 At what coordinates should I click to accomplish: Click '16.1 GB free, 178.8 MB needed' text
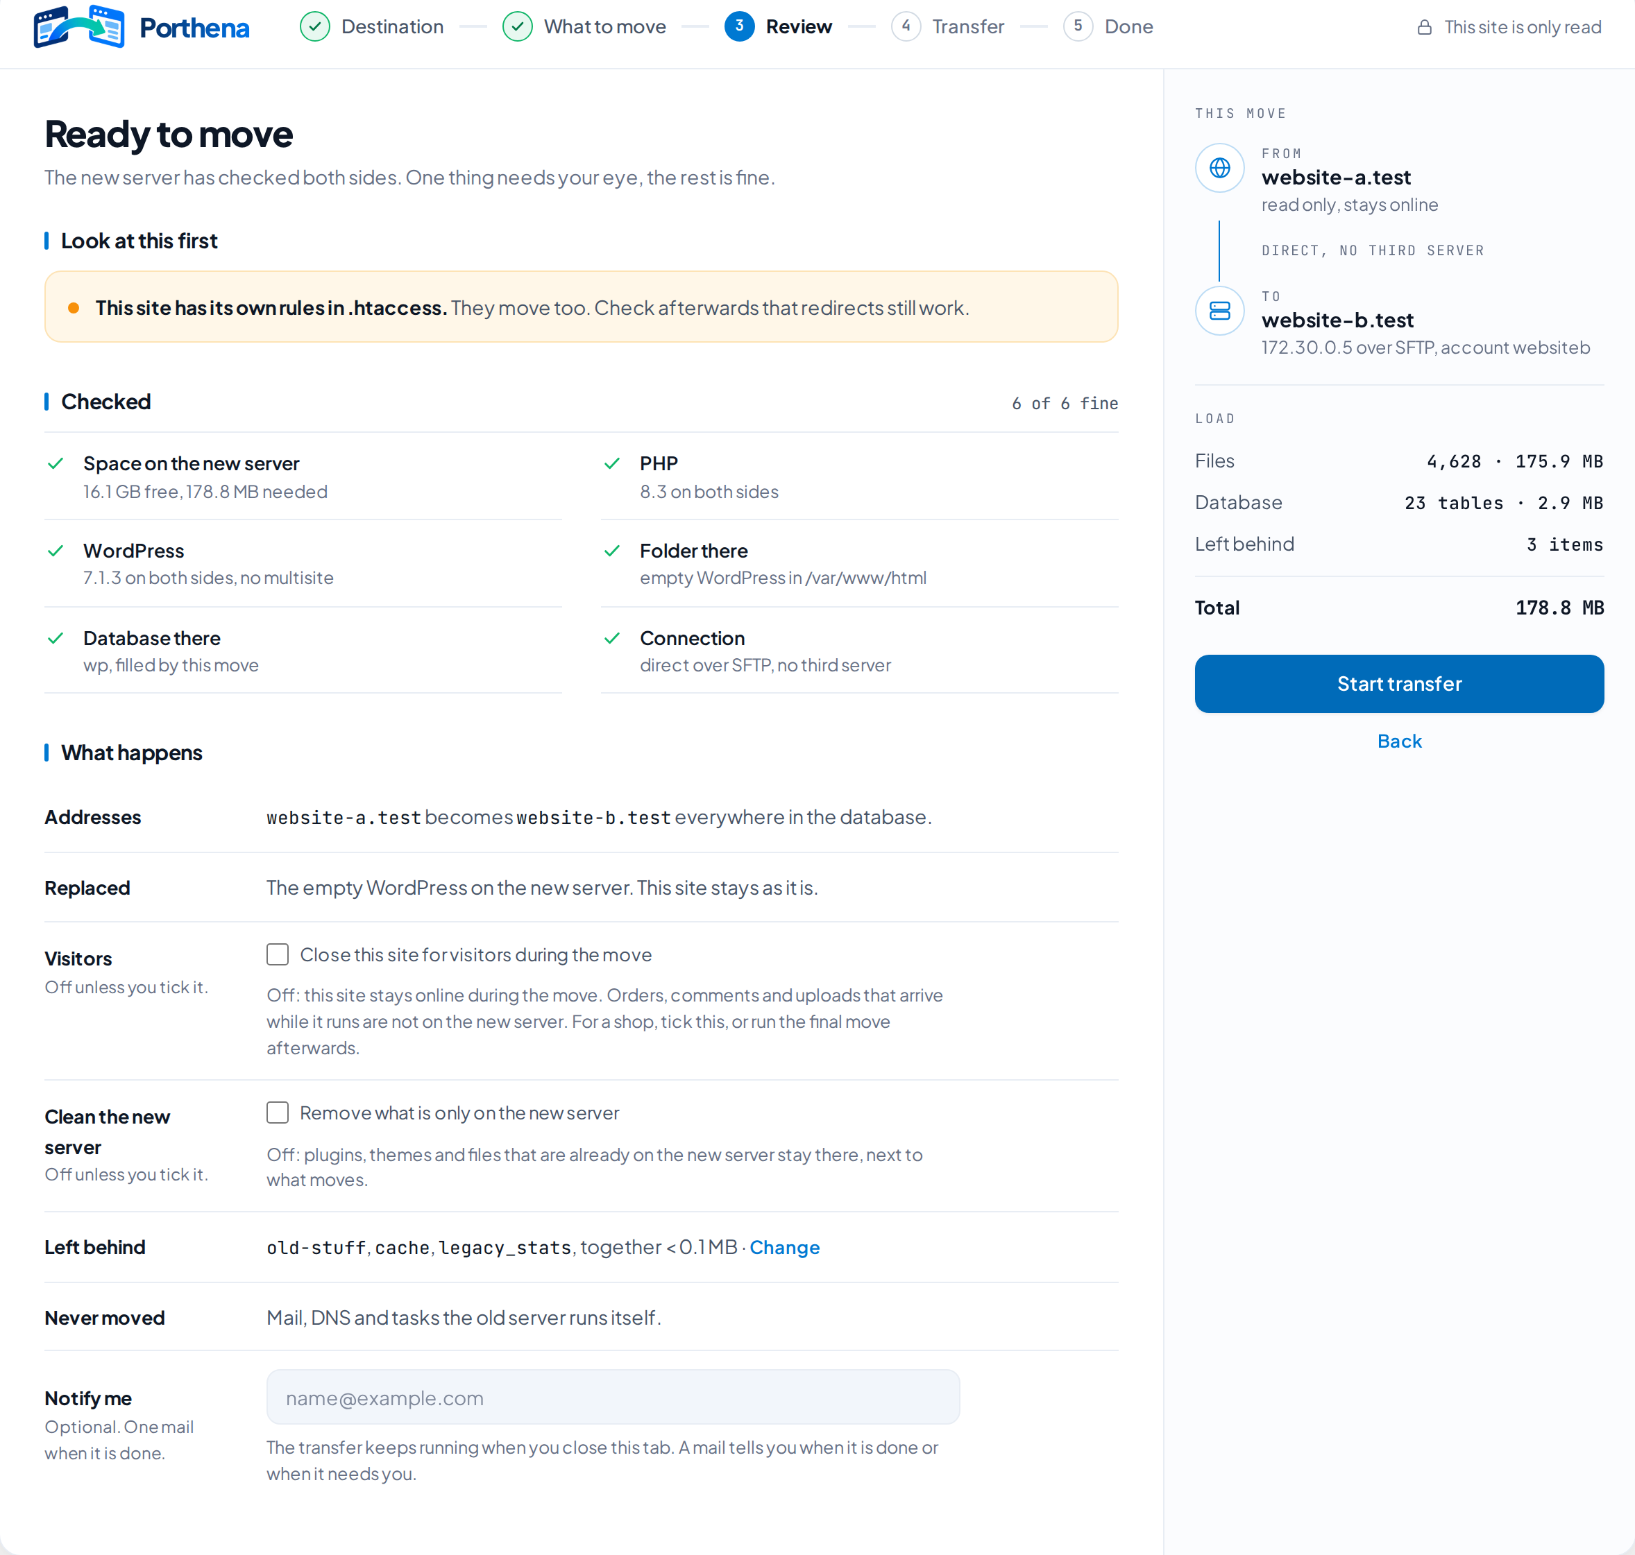tap(205, 492)
